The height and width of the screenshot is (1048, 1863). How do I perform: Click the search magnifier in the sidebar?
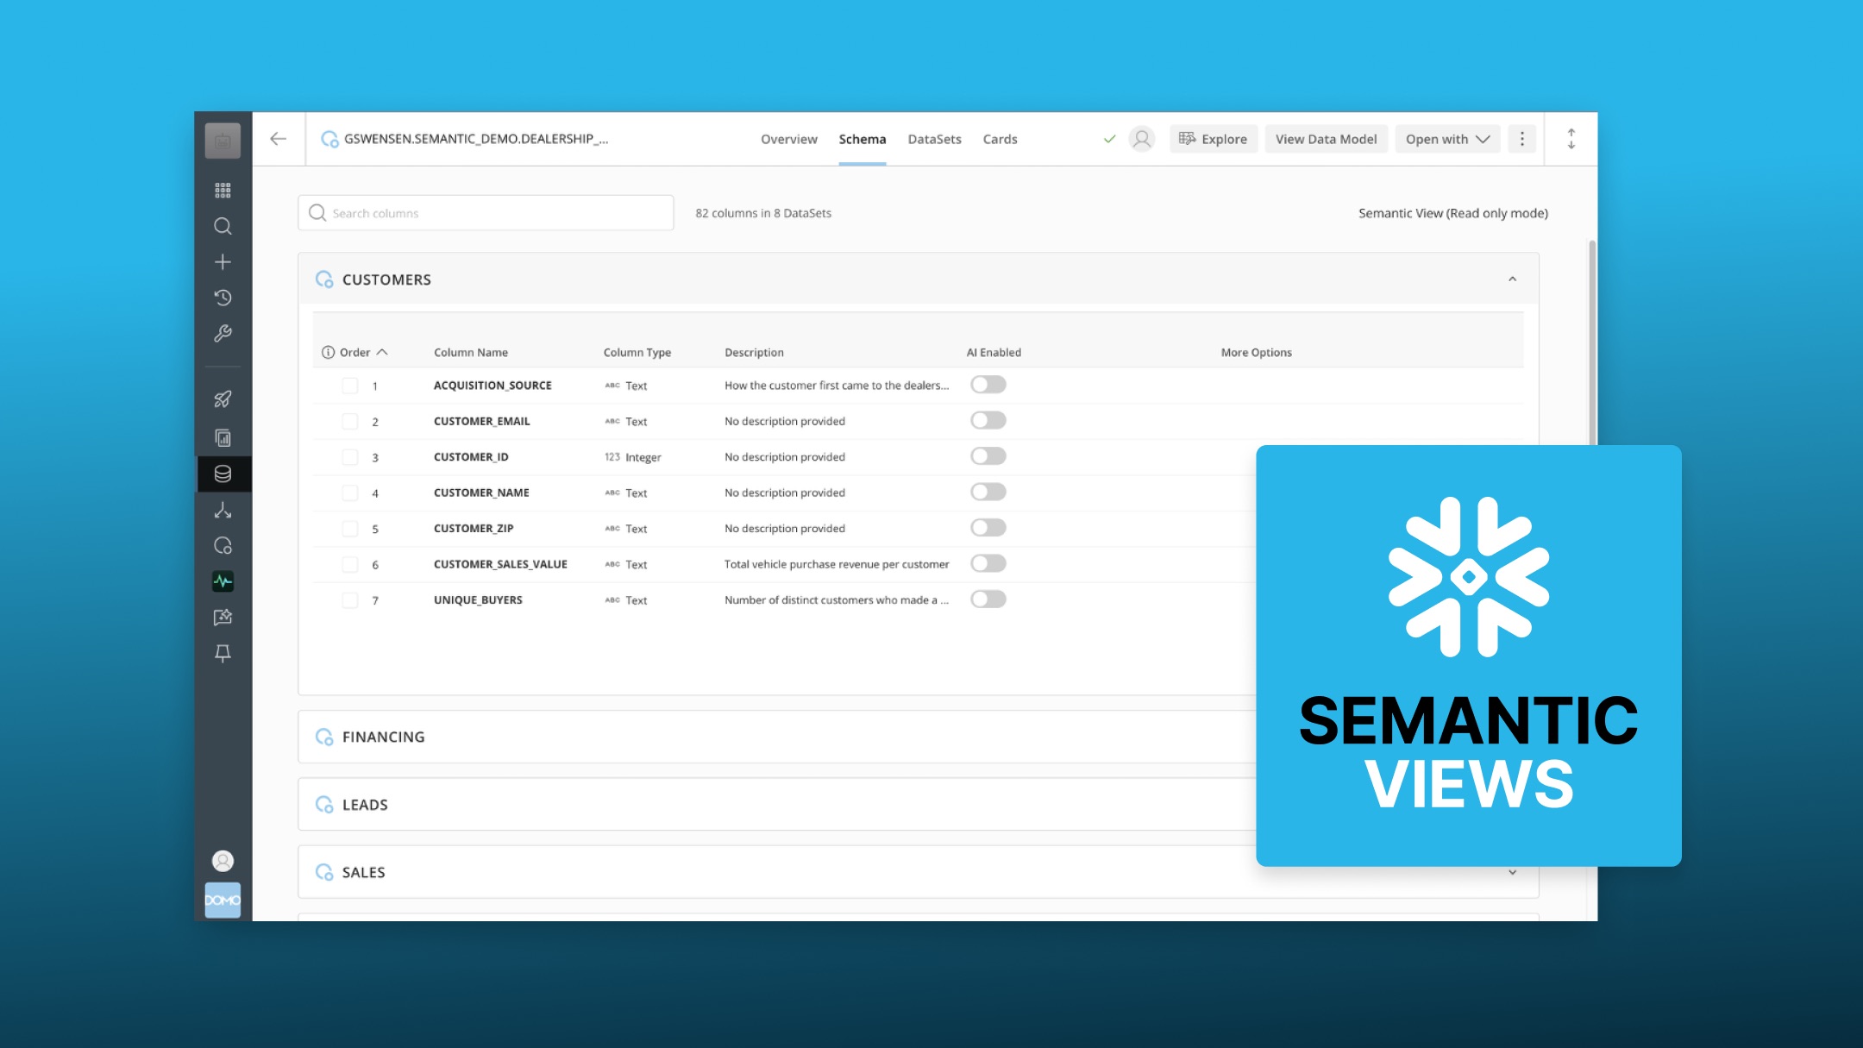(x=223, y=226)
